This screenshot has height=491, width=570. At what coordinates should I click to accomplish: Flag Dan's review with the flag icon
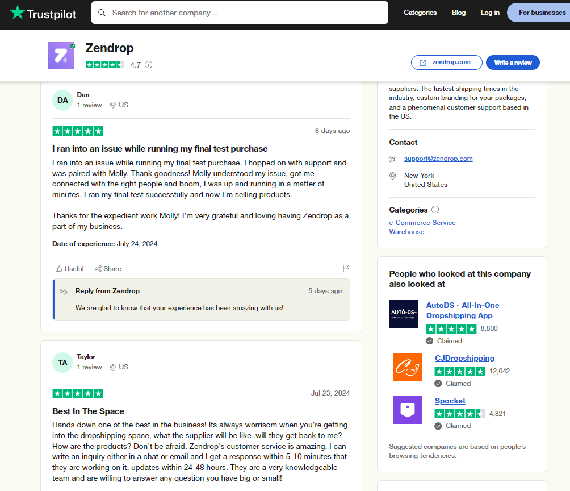346,268
